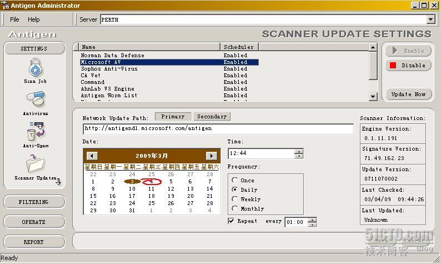This screenshot has width=441, height=264.
Task: Go to previous month in calendar
Action: pyautogui.click(x=92, y=156)
